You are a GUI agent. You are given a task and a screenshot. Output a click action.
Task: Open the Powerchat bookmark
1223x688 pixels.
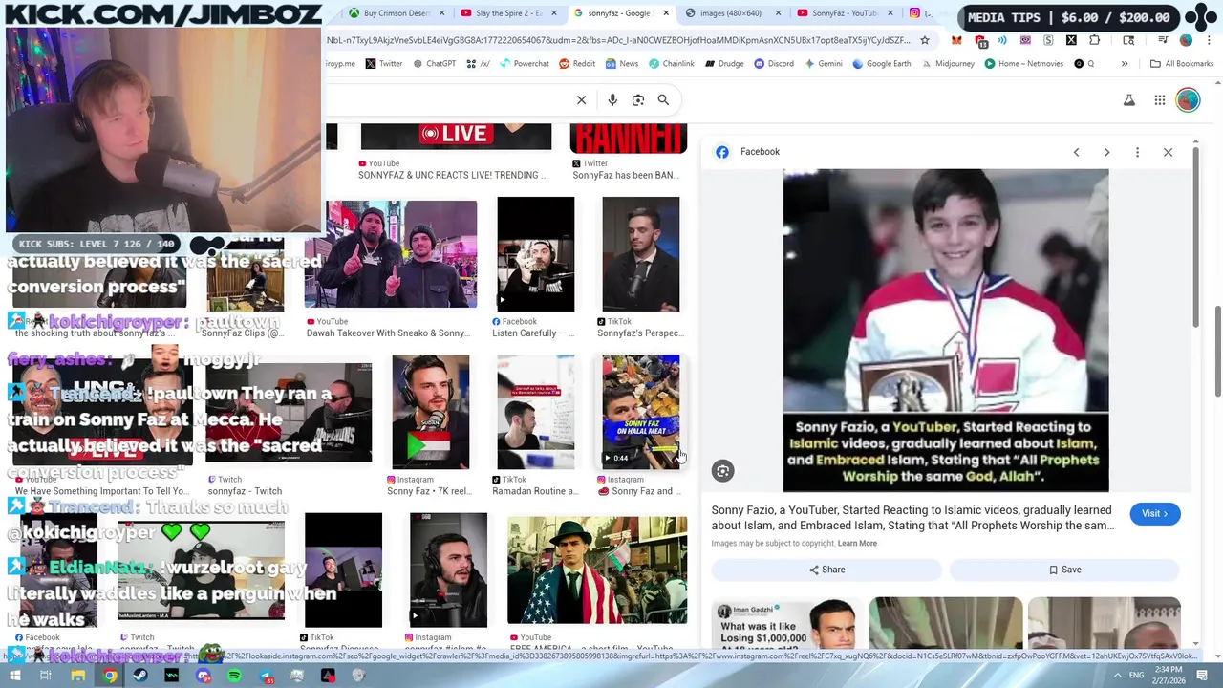[524, 64]
